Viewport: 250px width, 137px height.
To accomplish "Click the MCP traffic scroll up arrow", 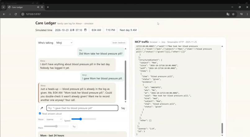I will point(222,46).
